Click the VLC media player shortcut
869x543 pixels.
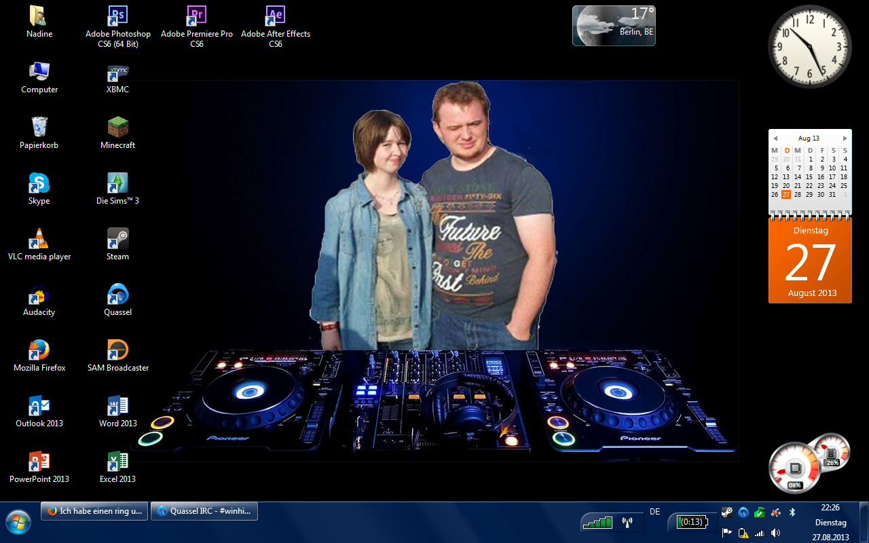click(x=39, y=239)
